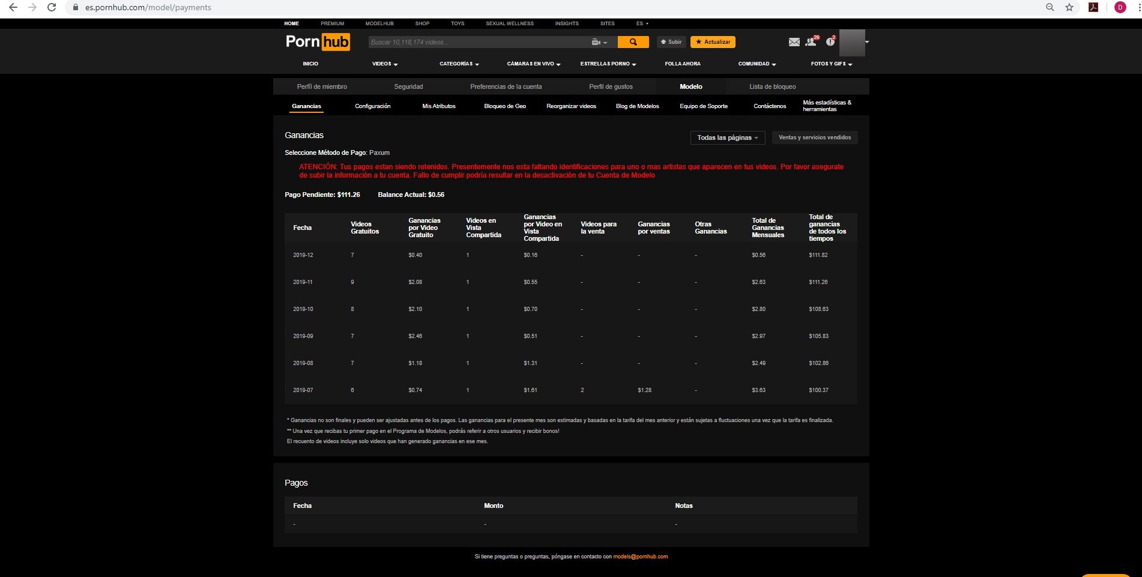Switch to the Configuración tab

pyautogui.click(x=372, y=106)
